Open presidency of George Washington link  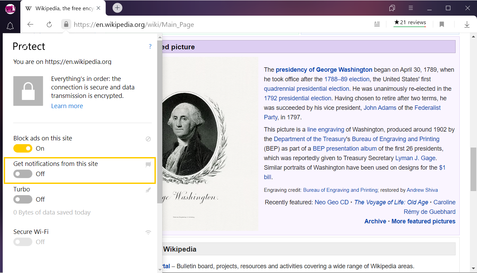pos(324,70)
